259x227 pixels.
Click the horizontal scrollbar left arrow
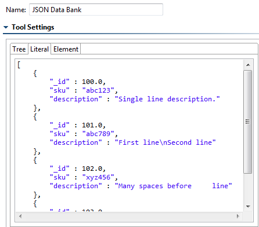click(20, 216)
